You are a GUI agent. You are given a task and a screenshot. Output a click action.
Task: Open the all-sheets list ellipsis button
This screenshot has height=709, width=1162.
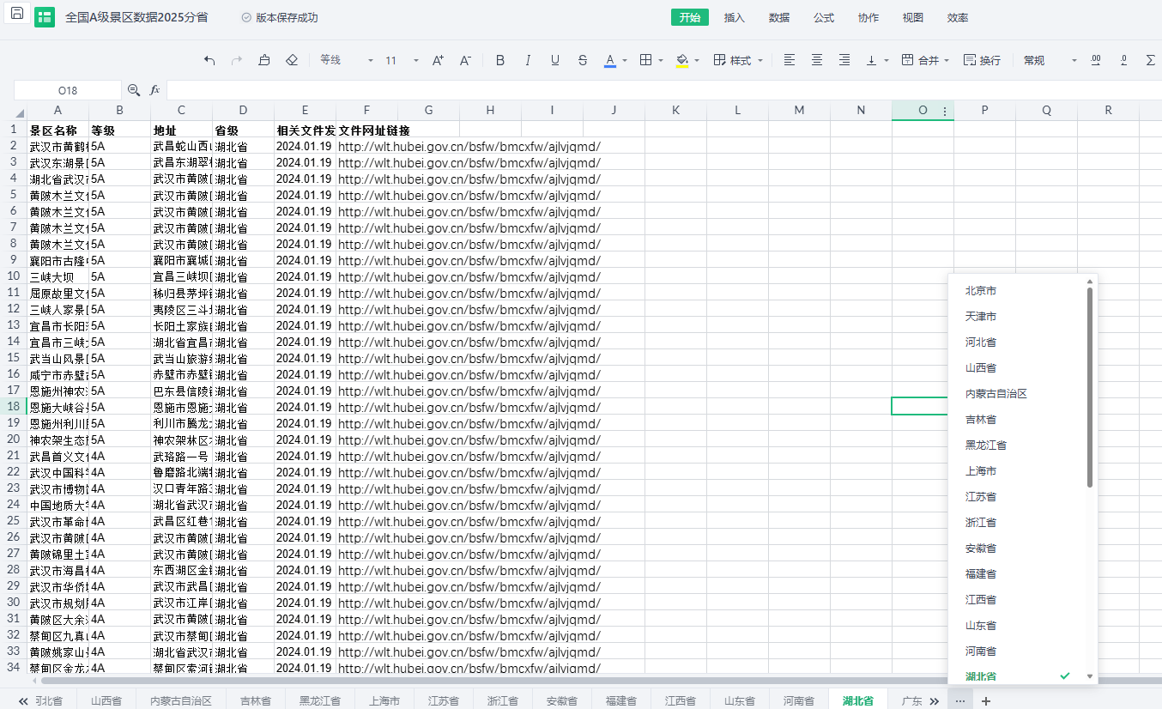point(959,700)
